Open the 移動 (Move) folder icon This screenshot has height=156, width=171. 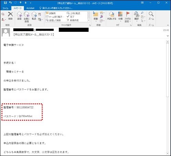pyautogui.click(x=95, y=14)
